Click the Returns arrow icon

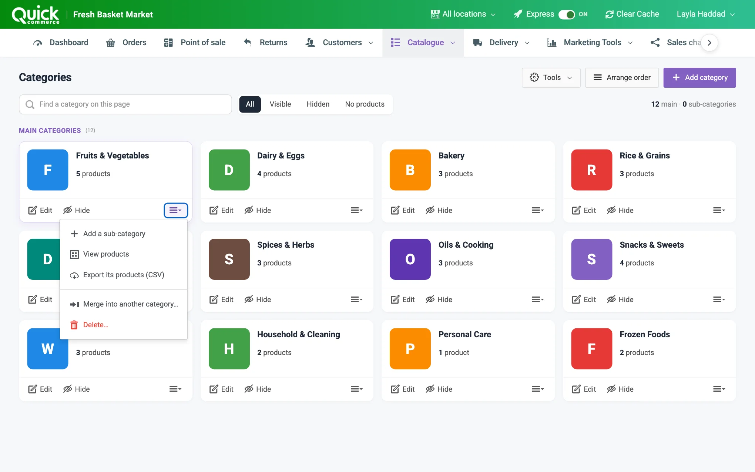tap(247, 42)
